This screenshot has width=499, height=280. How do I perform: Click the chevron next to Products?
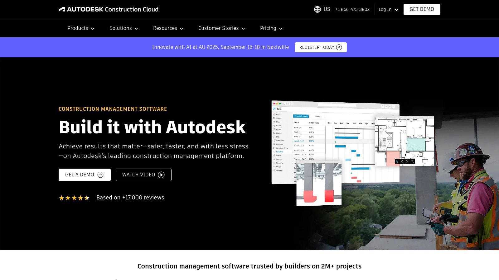pyautogui.click(x=93, y=29)
